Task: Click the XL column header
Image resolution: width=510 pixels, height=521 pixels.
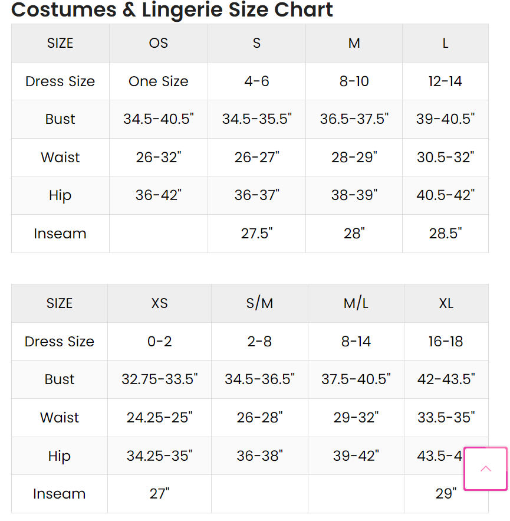Action: tap(446, 303)
